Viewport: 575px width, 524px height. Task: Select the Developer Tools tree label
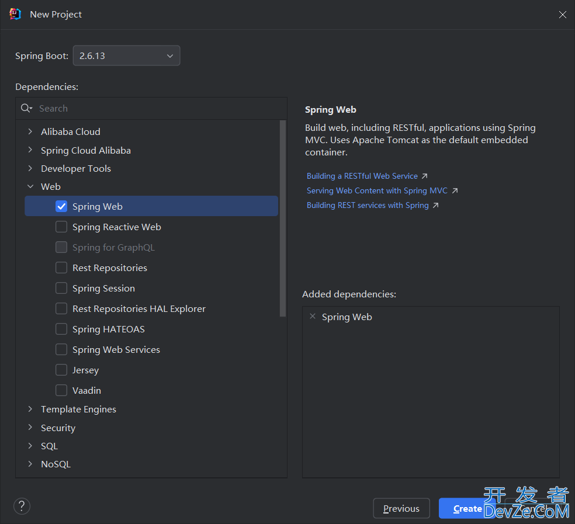[76, 169]
